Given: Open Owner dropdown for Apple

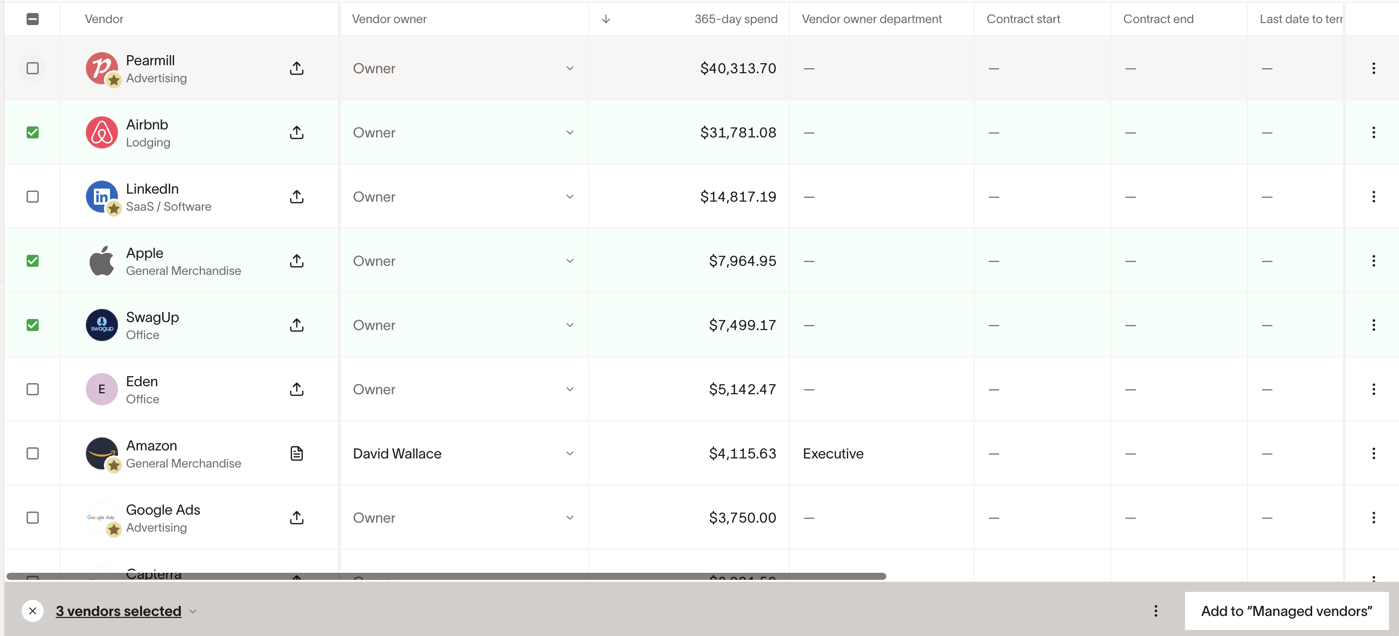Looking at the screenshot, I should [x=464, y=261].
